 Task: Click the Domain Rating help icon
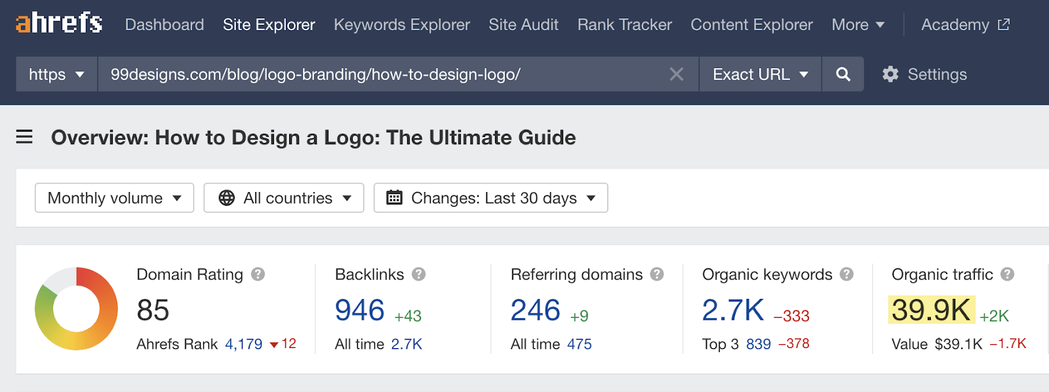[258, 274]
